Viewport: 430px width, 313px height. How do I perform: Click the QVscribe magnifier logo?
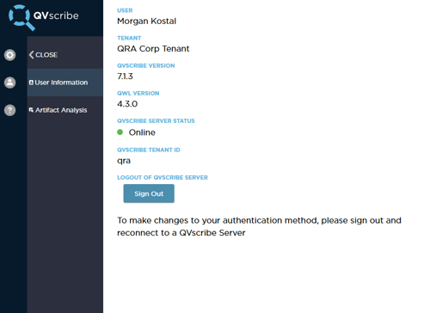(x=21, y=17)
